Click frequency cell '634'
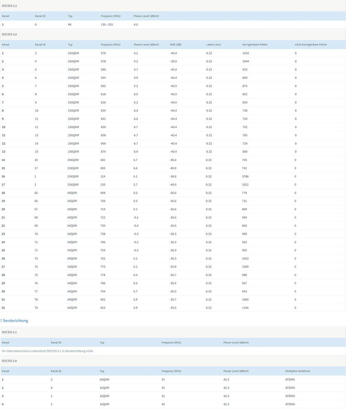This screenshot has height=412, width=346. pos(103,111)
